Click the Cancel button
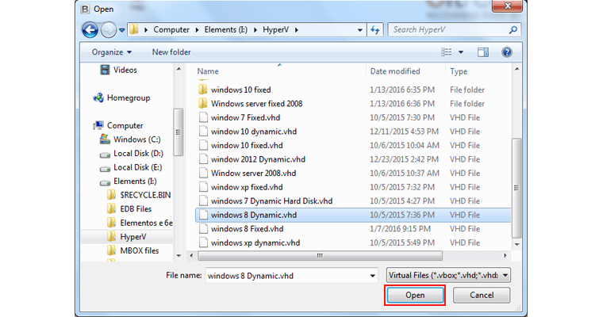This screenshot has width=595, height=317. pos(482,295)
